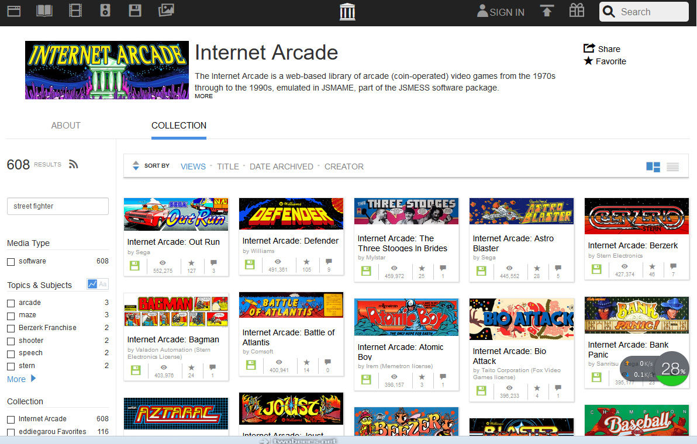Open the Joust game thumbnail
697x444 pixels.
[x=291, y=408]
